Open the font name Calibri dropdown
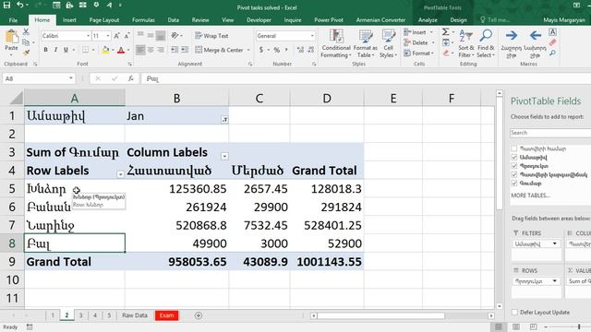The height and width of the screenshot is (332, 591). point(89,36)
